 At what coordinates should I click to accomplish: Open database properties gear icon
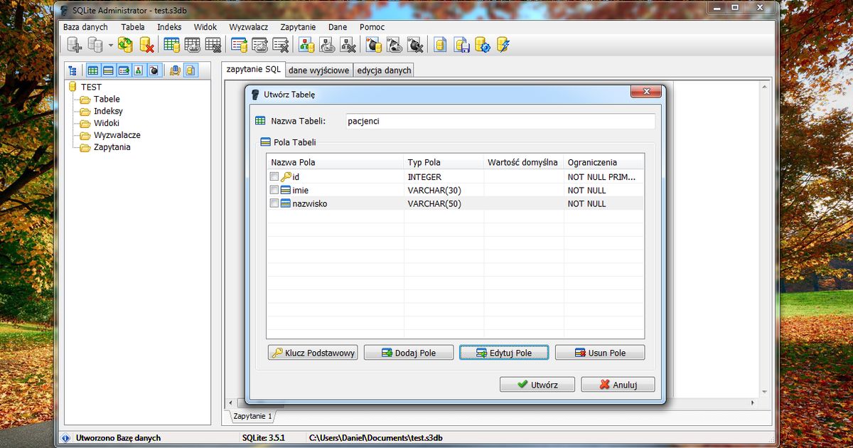(483, 44)
